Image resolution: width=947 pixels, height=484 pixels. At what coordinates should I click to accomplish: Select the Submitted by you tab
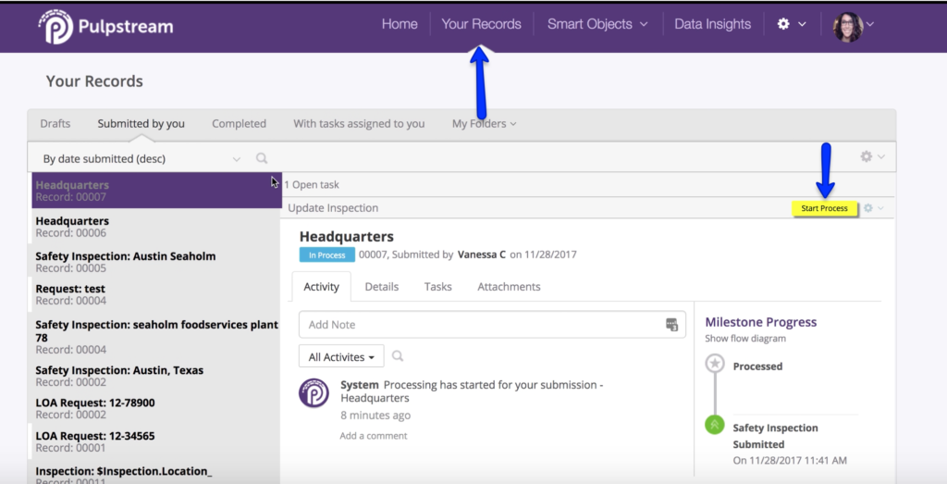coord(141,123)
